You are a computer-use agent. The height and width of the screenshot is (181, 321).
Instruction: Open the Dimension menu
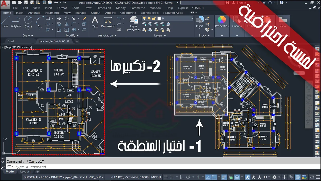click(x=104, y=8)
